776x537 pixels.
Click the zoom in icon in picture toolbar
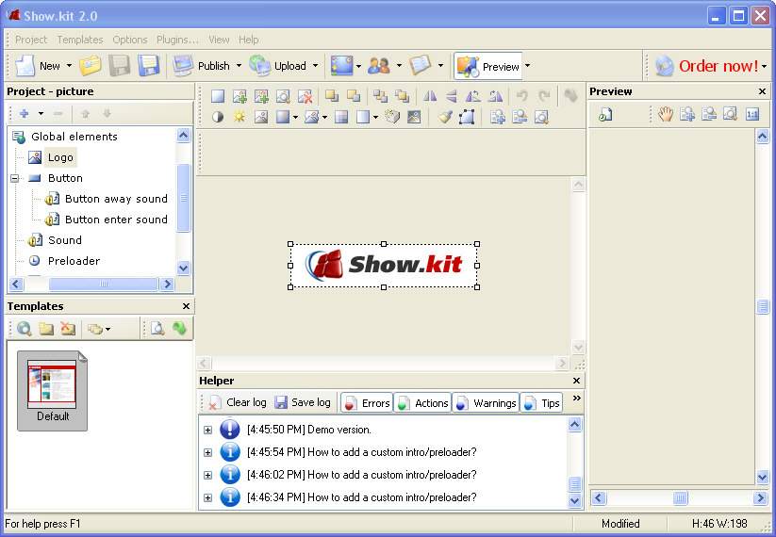(497, 117)
